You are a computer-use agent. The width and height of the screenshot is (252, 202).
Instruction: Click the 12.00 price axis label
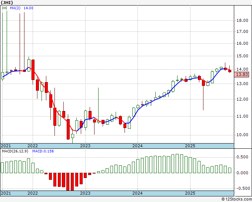pos(242,99)
